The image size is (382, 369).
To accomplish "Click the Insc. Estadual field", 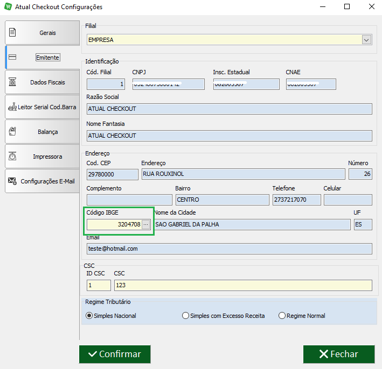I will pos(246,84).
